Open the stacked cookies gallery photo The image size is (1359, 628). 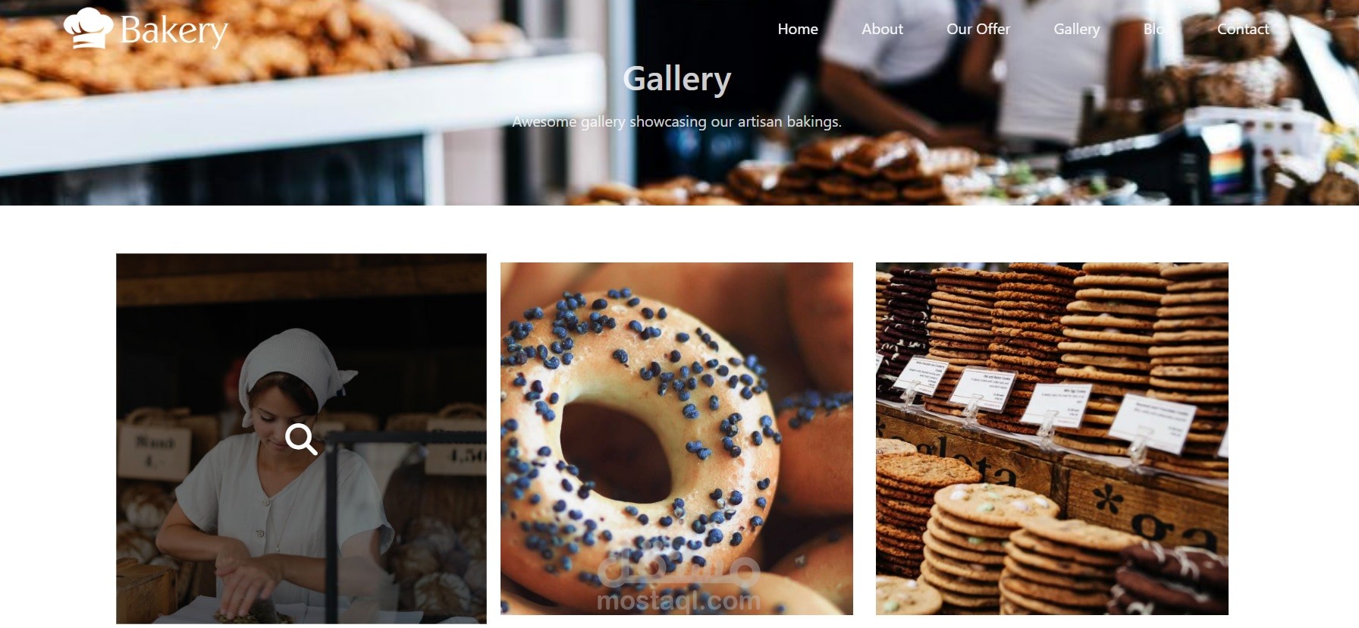(x=1052, y=438)
